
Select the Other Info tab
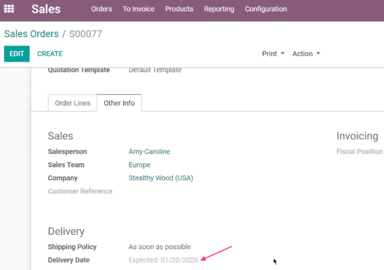119,103
